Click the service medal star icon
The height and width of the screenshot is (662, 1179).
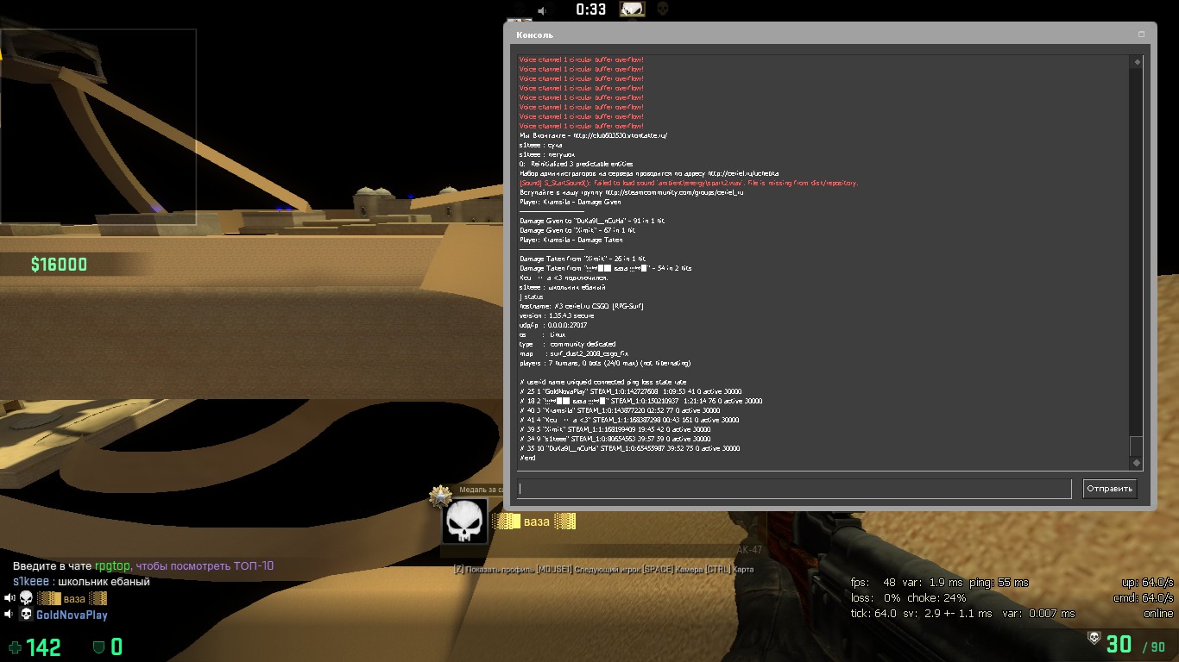[442, 497]
